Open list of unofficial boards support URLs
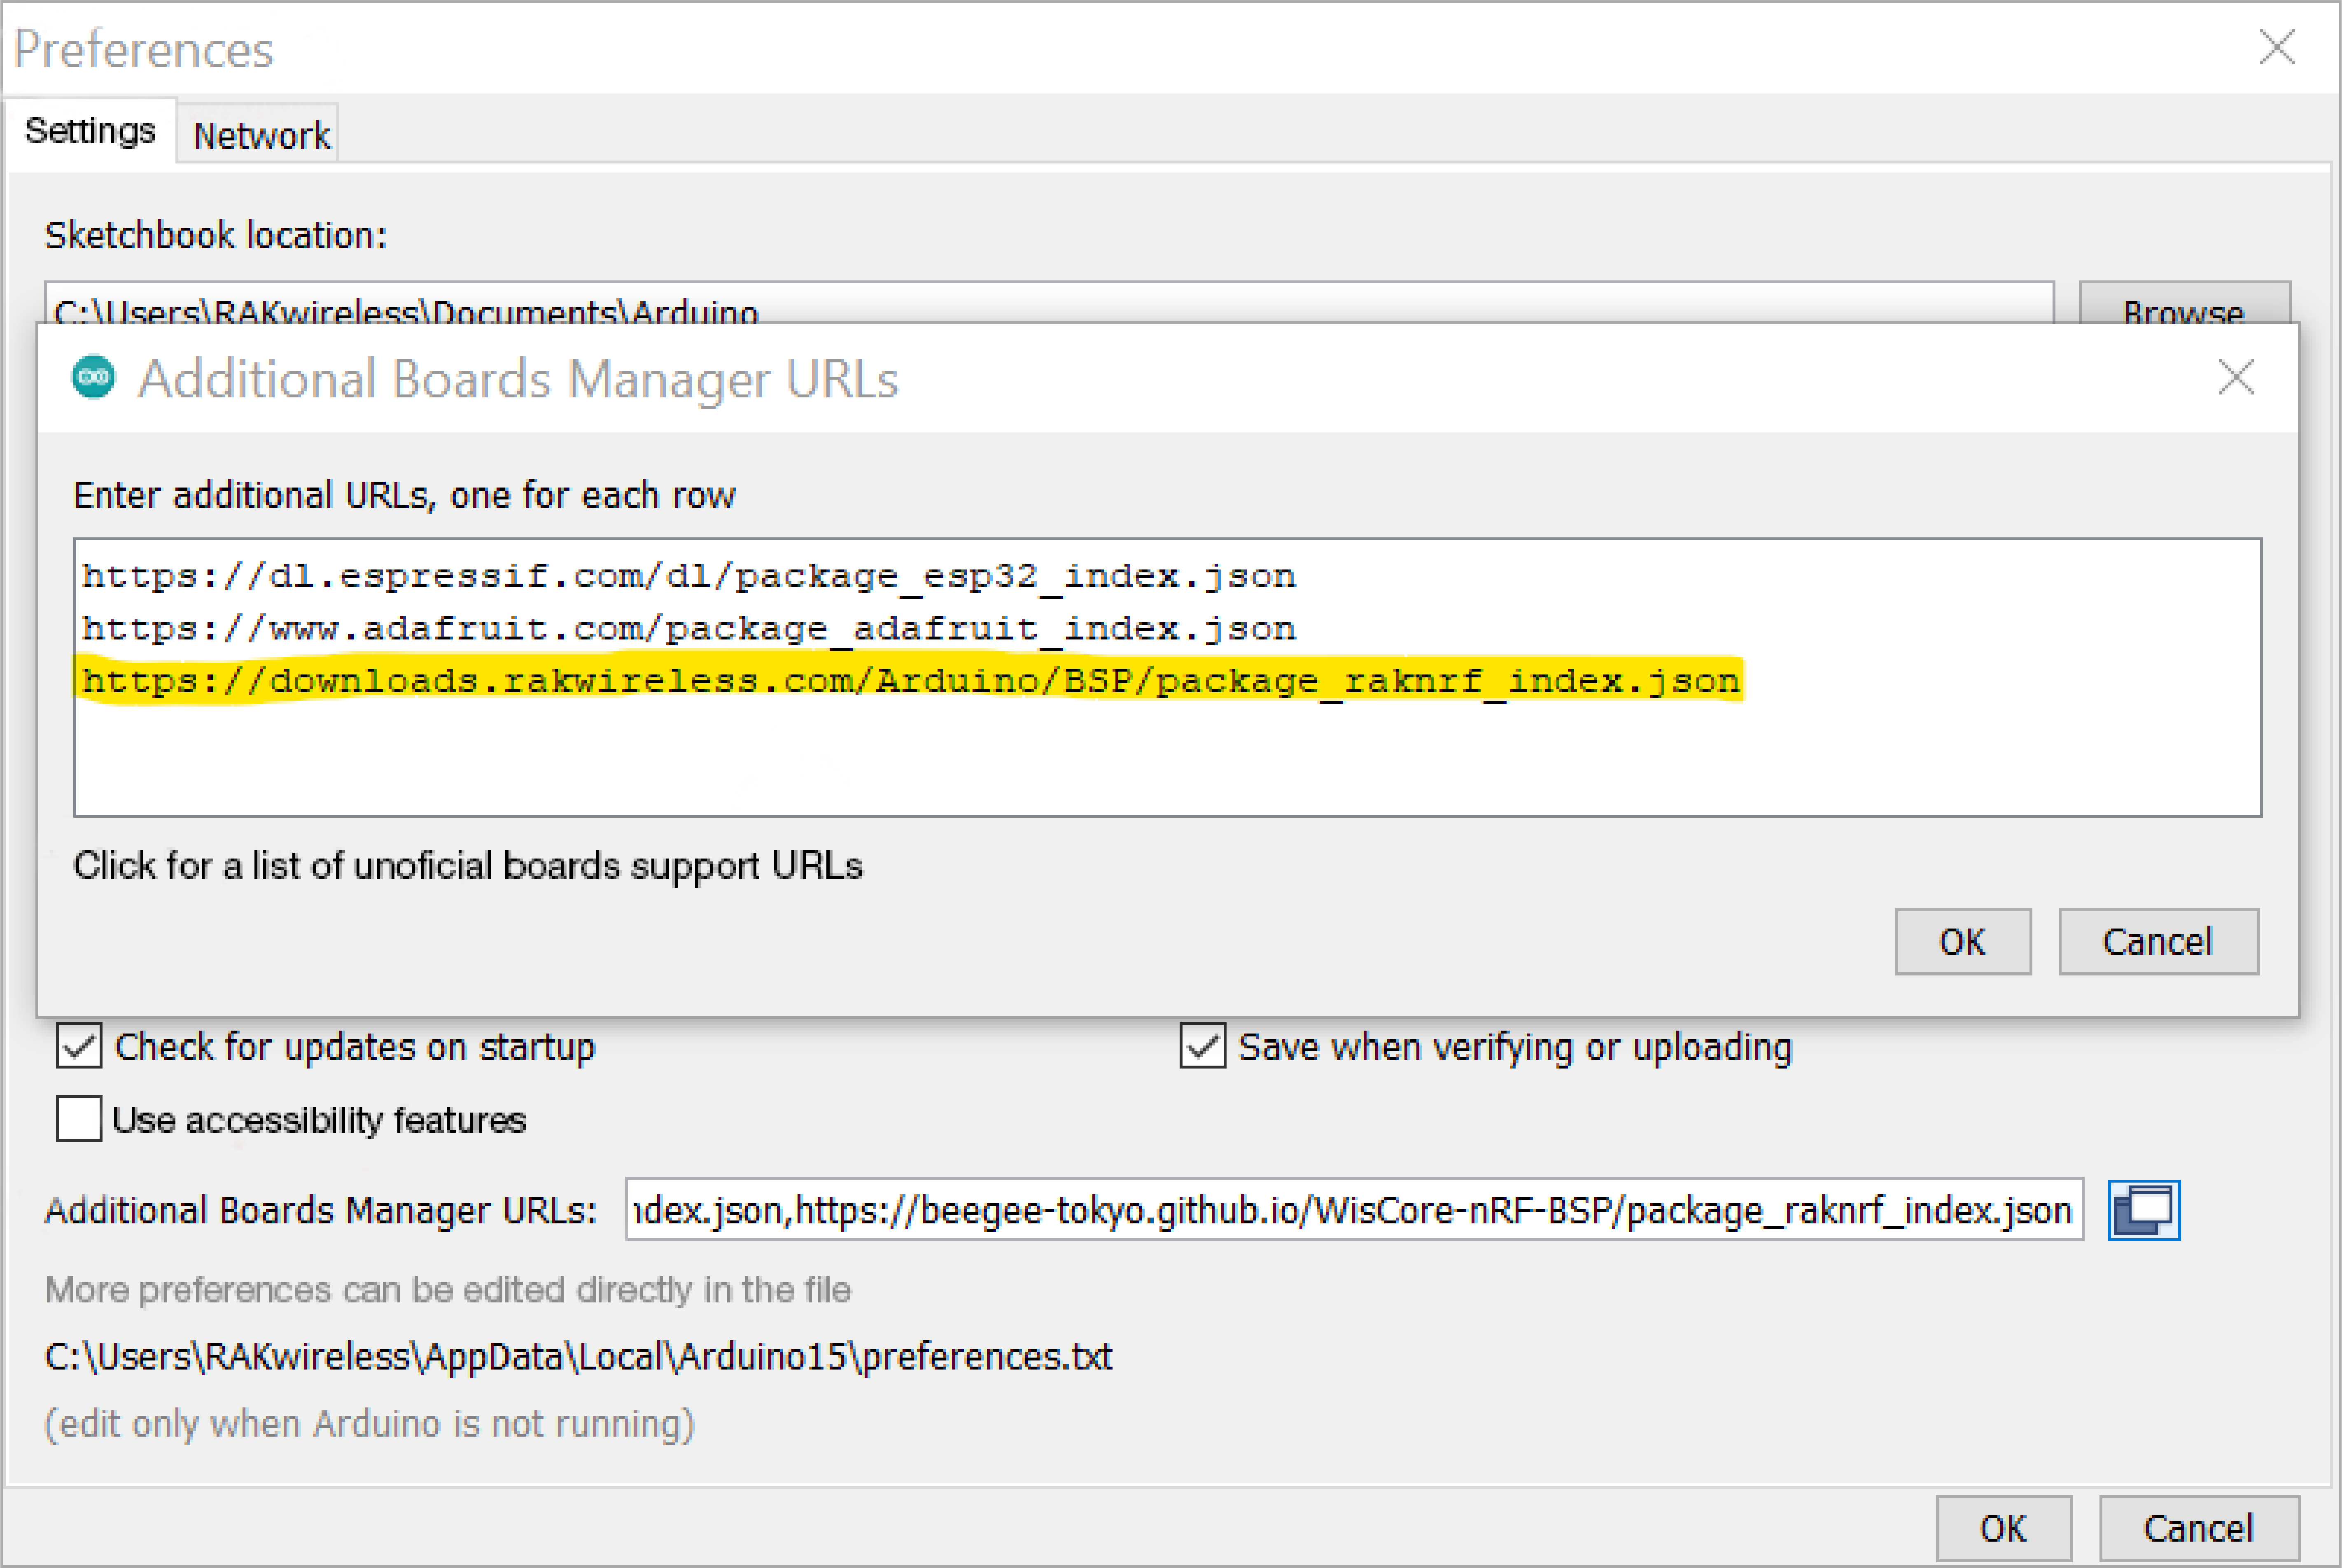This screenshot has width=2342, height=1568. pyautogui.click(x=468, y=866)
